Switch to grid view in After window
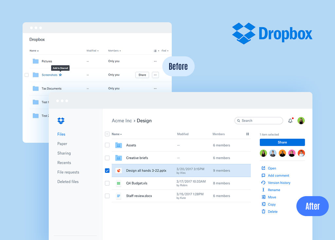335x240 pixels. pos(247,134)
